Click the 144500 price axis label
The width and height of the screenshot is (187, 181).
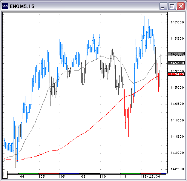[x=177, y=104]
